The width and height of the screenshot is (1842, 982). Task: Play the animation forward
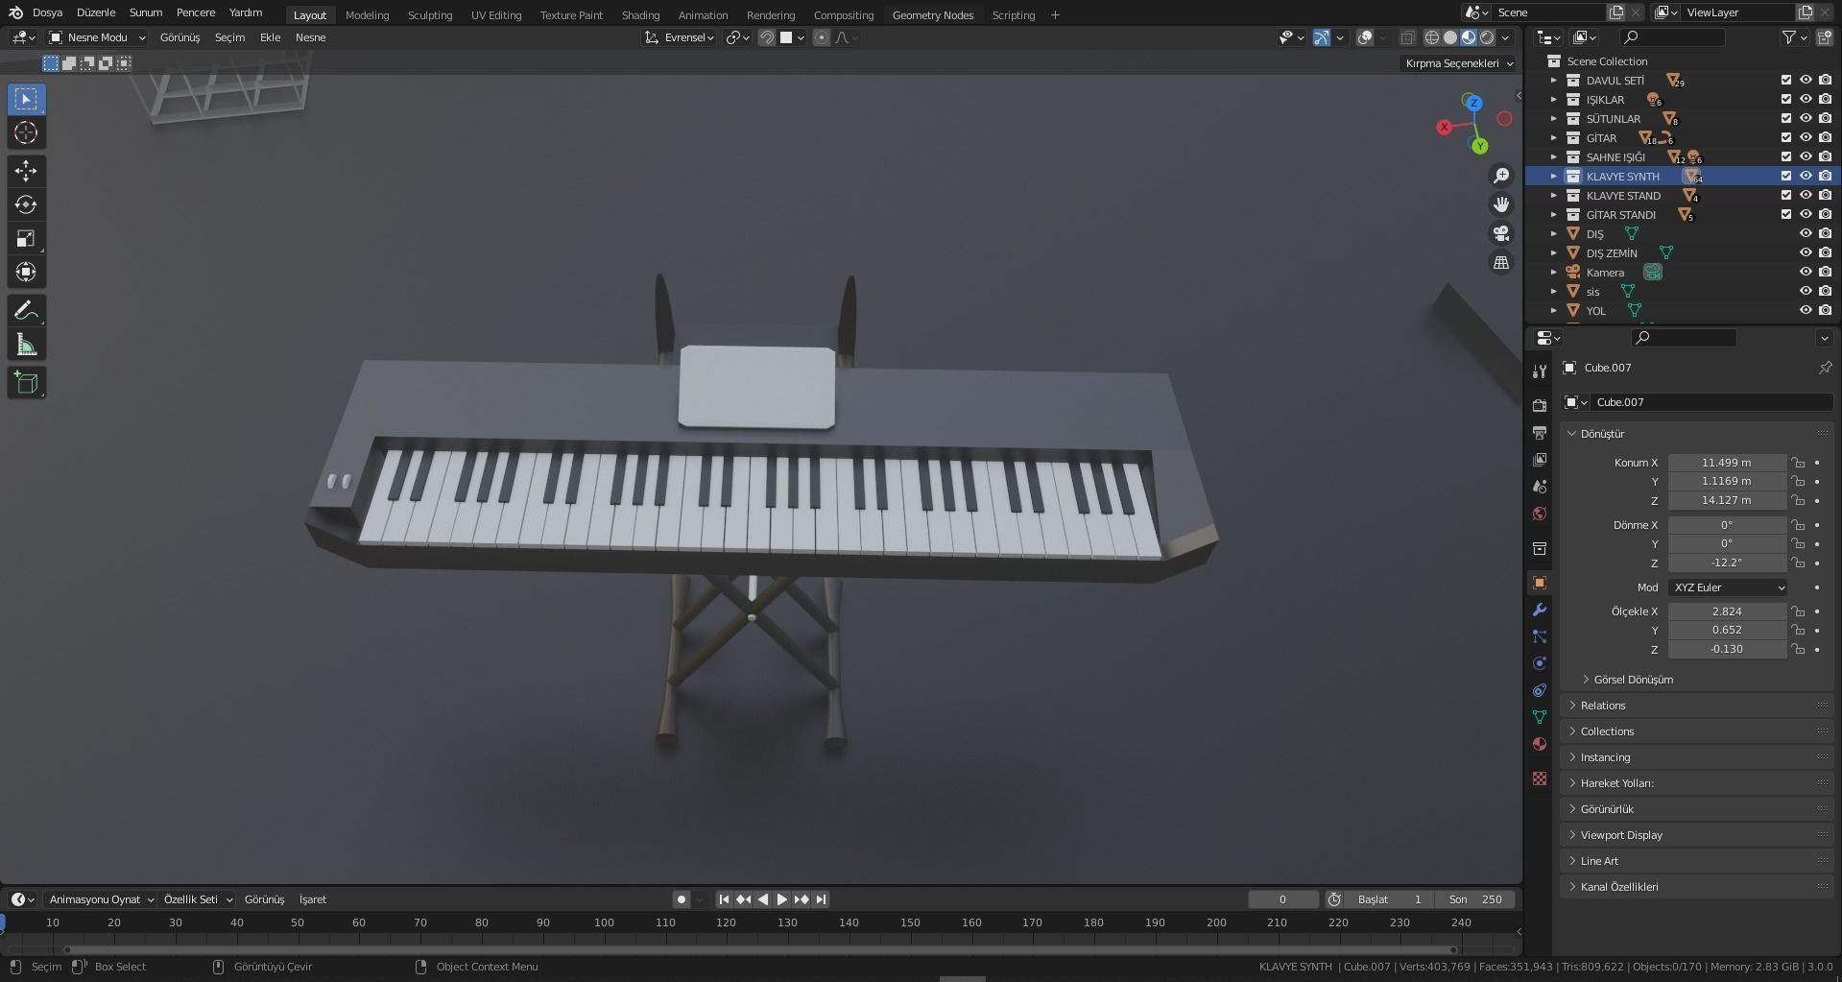tap(782, 899)
